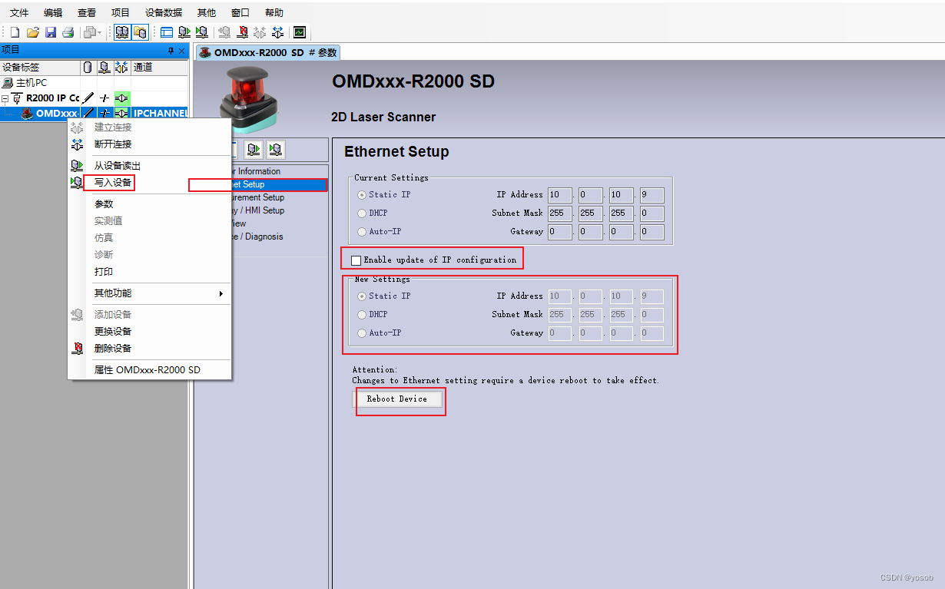The width and height of the screenshot is (945, 589).
Task: Click the green monitor graph toolbar icon
Action: (300, 32)
